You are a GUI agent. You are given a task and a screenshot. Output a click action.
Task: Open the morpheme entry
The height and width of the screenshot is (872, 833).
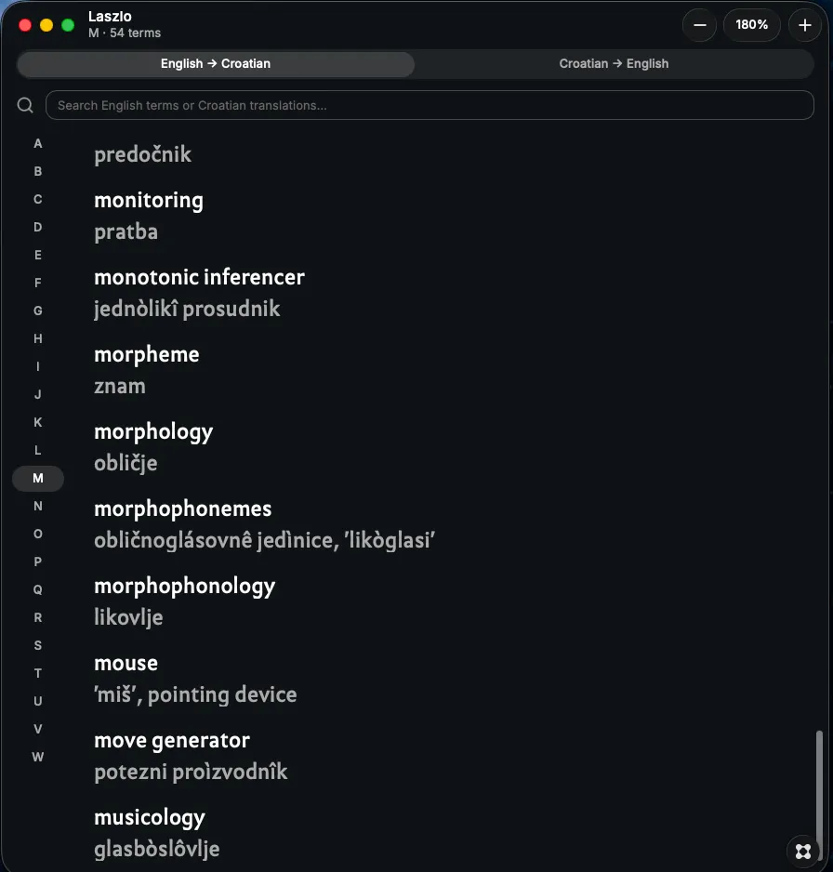tap(147, 354)
